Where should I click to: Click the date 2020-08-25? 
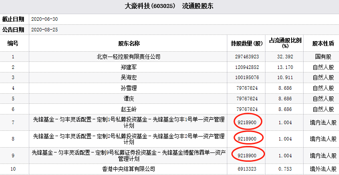point(44,30)
